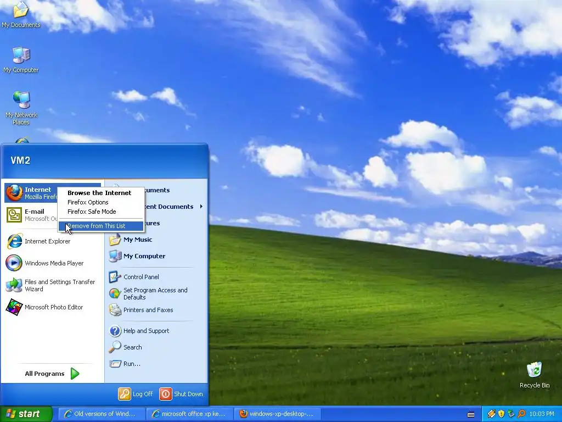Click Files and Settings Transfer Wizard icon
The image size is (562, 422).
[x=14, y=285]
